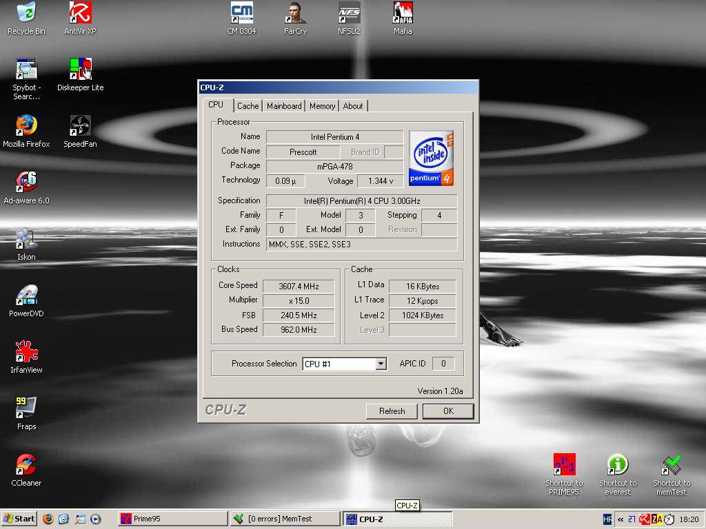Screen dimensions: 706x529
Task: Open the Shortcut to PRIME95 icon
Action: click(564, 466)
